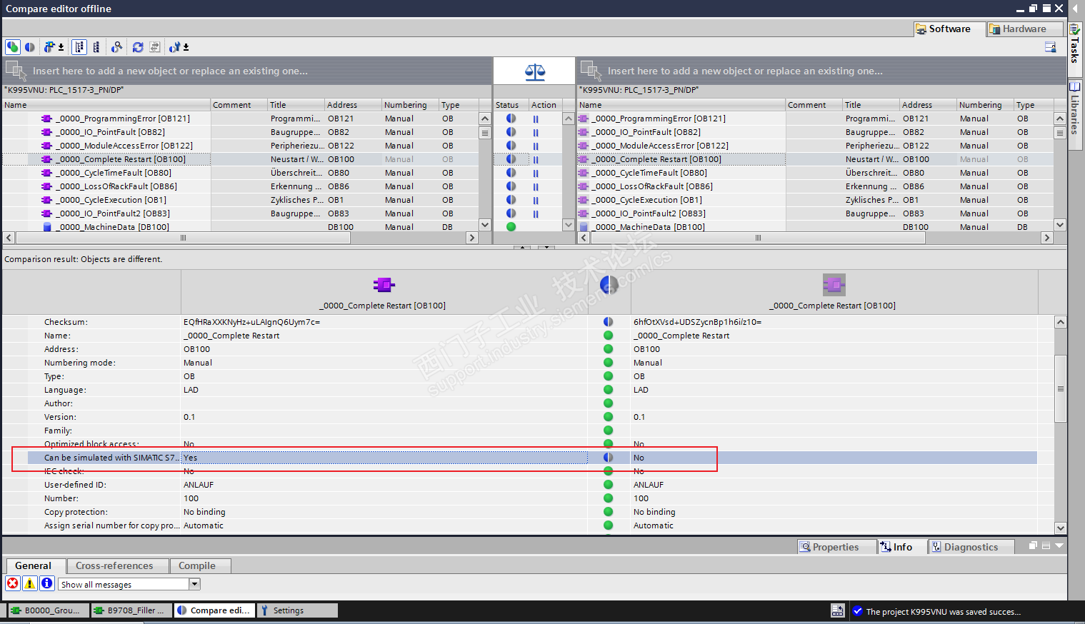Click the half-circle differences-only toolbar icon
The width and height of the screenshot is (1085, 624).
30,47
